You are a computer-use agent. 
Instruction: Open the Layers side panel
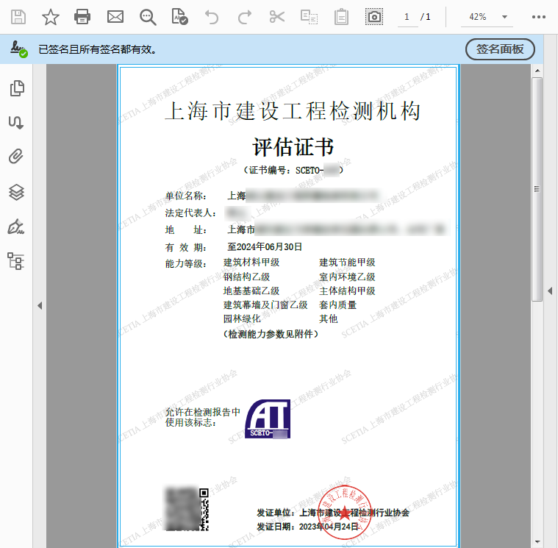tap(16, 192)
